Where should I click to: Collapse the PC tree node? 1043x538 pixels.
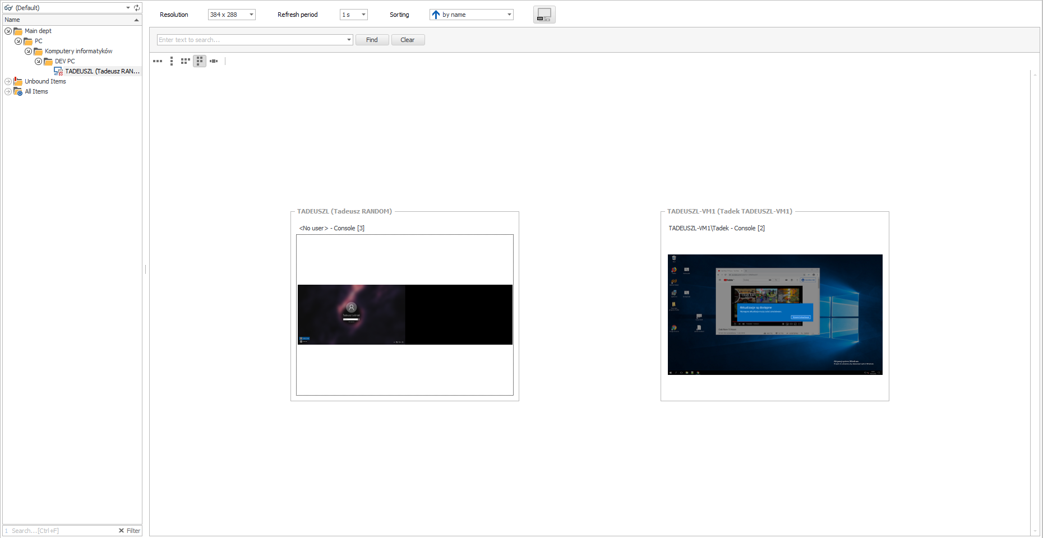(18, 41)
